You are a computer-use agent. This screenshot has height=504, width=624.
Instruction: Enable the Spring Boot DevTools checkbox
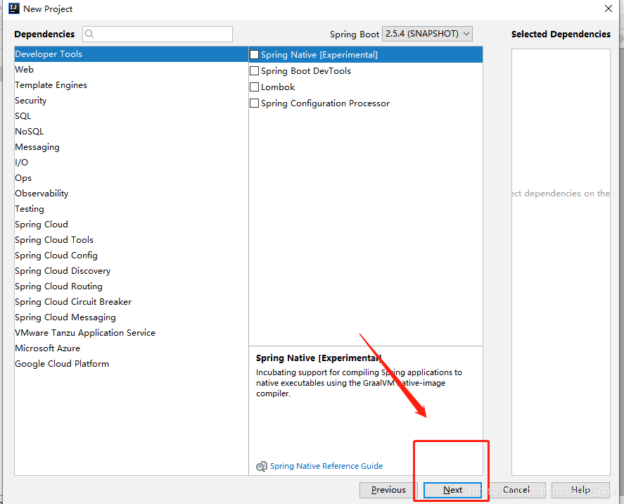pos(254,71)
